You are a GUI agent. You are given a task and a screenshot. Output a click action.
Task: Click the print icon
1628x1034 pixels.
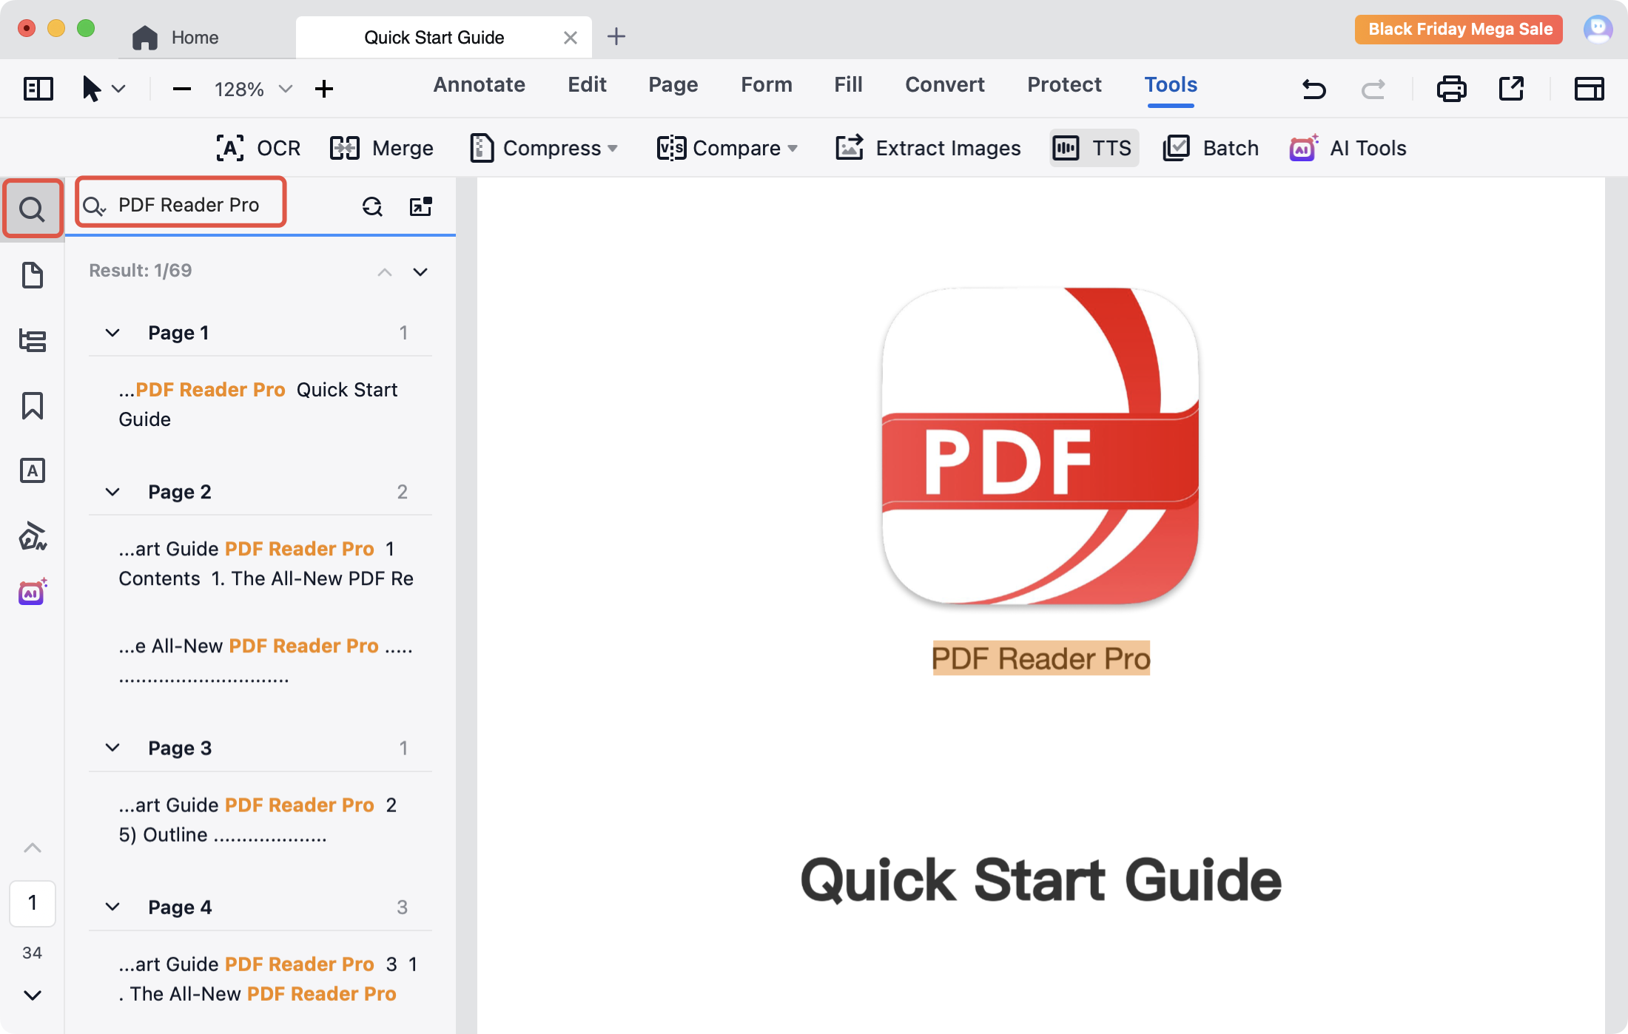pyautogui.click(x=1451, y=89)
